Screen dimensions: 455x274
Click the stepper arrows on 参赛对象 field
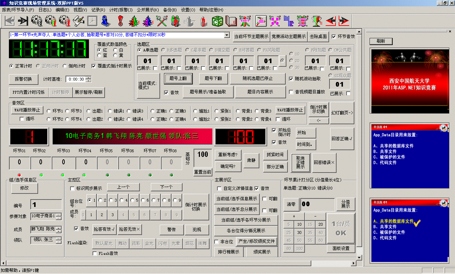pos(59,216)
